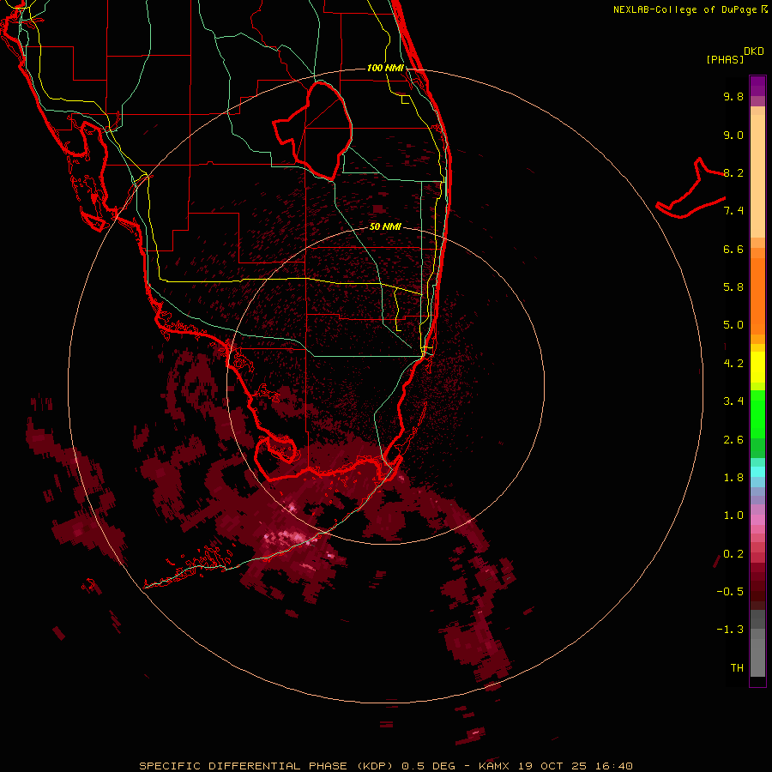Select the 1.0 scale value
The height and width of the screenshot is (772, 772).
click(733, 516)
